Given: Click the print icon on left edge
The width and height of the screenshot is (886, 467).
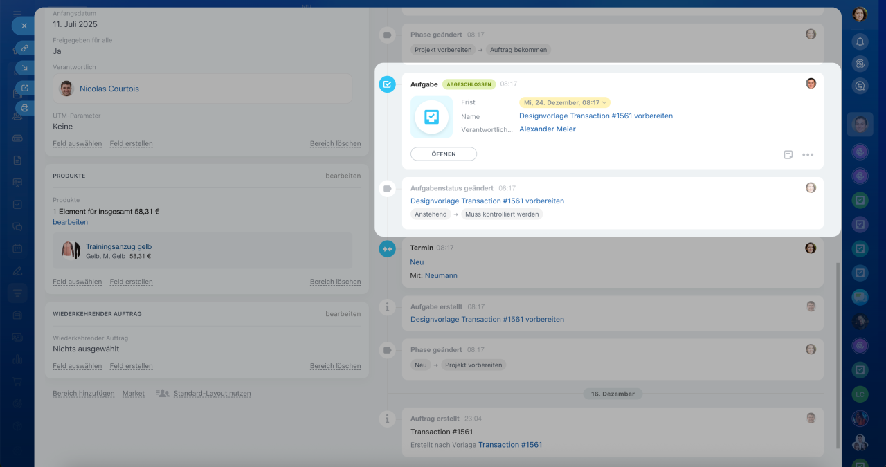Looking at the screenshot, I should [24, 108].
